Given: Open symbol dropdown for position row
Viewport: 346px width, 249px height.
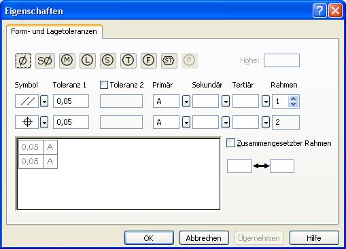Looking at the screenshot, I should coord(44,122).
